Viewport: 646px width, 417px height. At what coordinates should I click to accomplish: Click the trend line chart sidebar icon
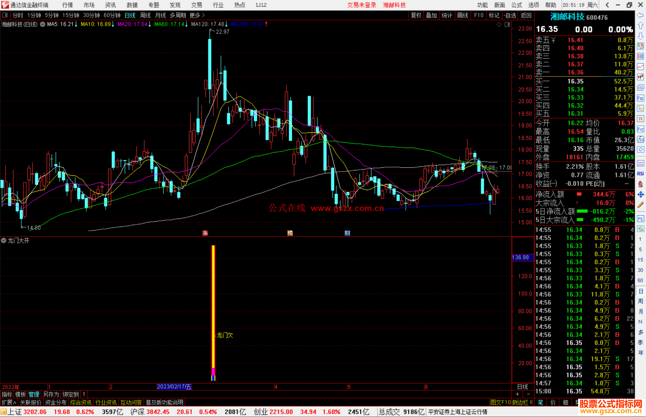coord(640,67)
